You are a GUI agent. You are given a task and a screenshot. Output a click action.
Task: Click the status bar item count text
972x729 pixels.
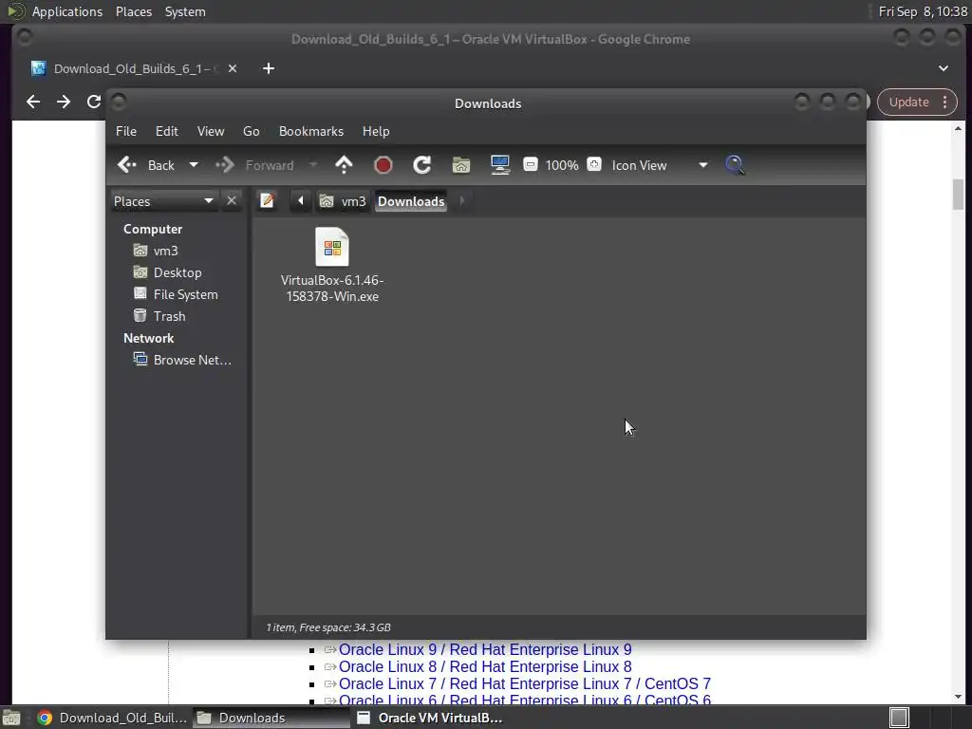pos(327,627)
